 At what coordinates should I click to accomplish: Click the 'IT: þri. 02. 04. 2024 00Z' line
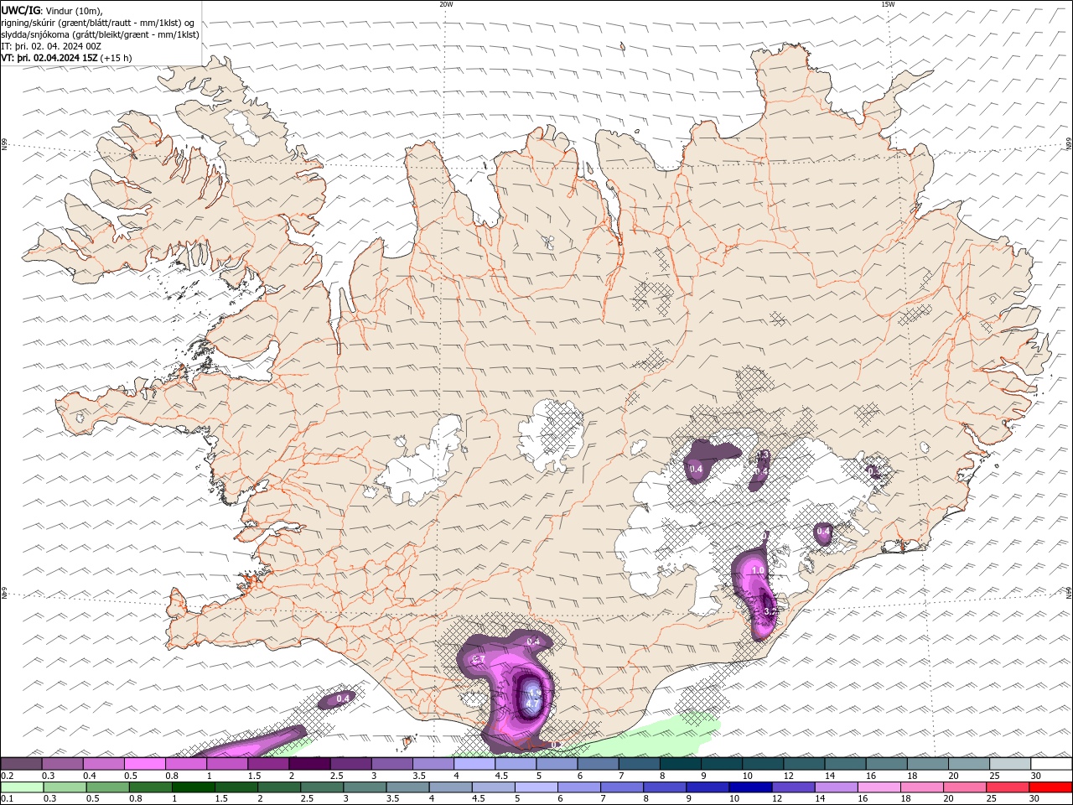(53, 46)
